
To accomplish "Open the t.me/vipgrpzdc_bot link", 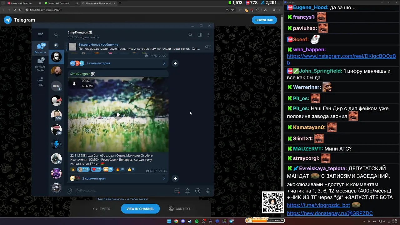I will [318, 205].
